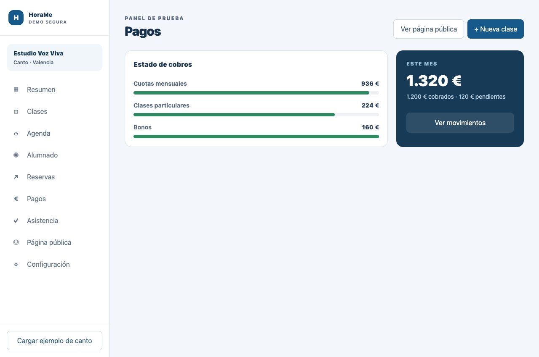Click the Página pública ring icon
539x357 pixels.
point(16,242)
